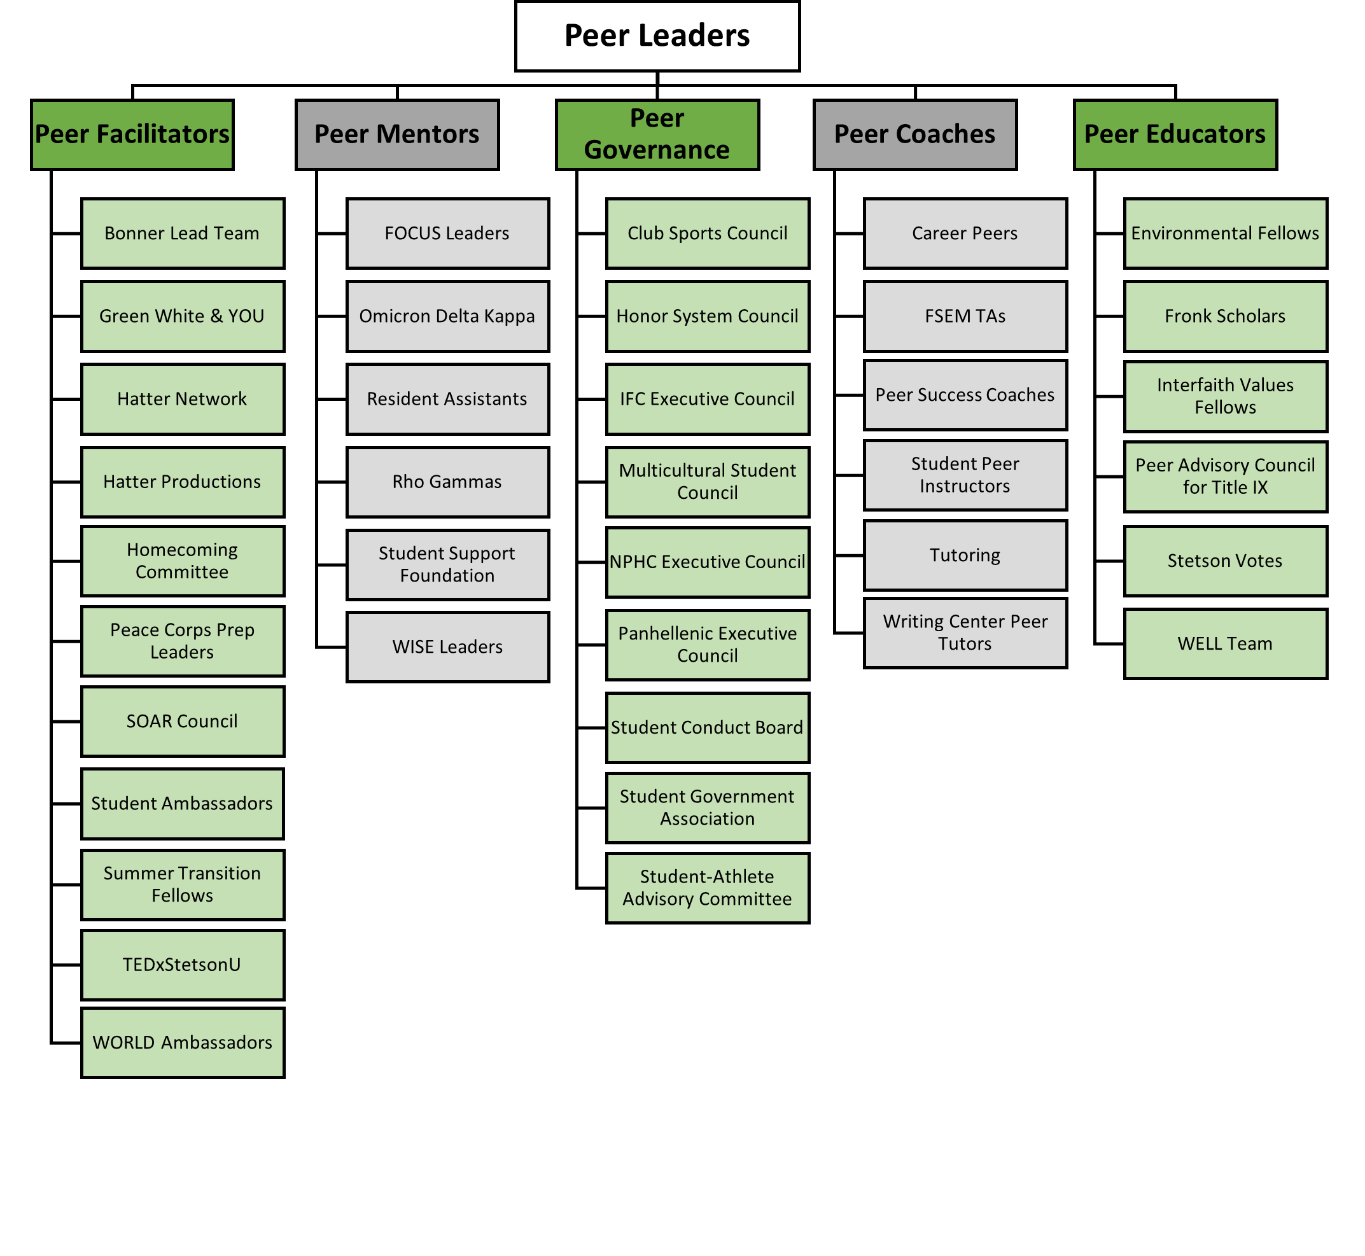Viewport: 1365px width, 1256px height.
Task: Select the Honor System Council tab
Action: pyautogui.click(x=687, y=314)
